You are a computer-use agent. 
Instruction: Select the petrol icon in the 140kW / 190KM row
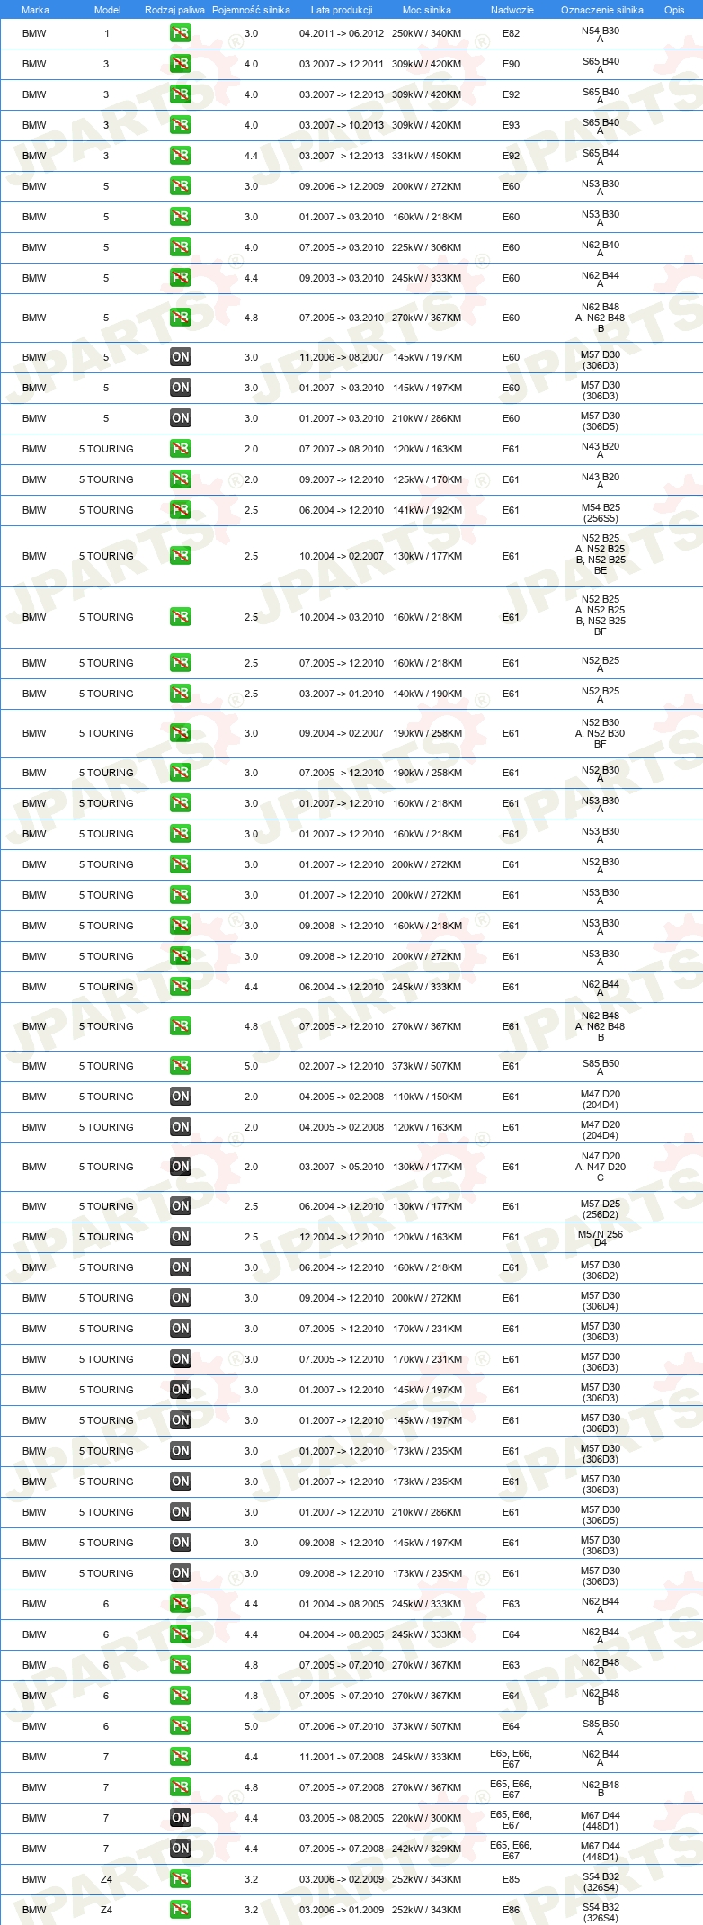180,694
